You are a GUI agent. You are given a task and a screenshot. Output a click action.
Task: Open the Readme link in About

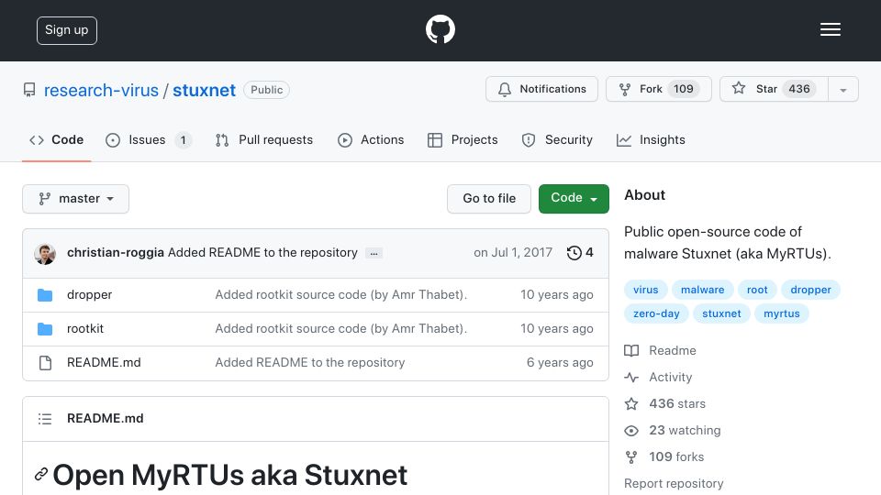pyautogui.click(x=672, y=351)
